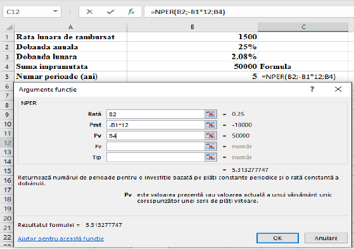354x249 pixels.
Task: Select cell 'Numar perioade (ani)'
Action: (70, 76)
